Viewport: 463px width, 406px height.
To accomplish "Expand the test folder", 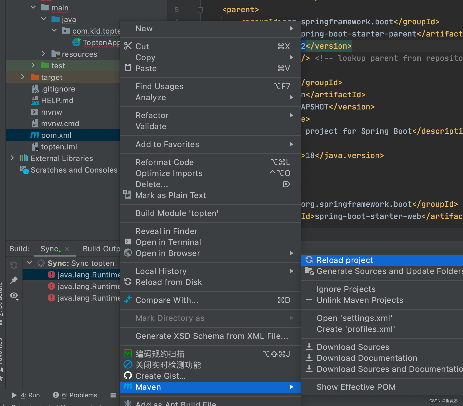I will (x=33, y=65).
